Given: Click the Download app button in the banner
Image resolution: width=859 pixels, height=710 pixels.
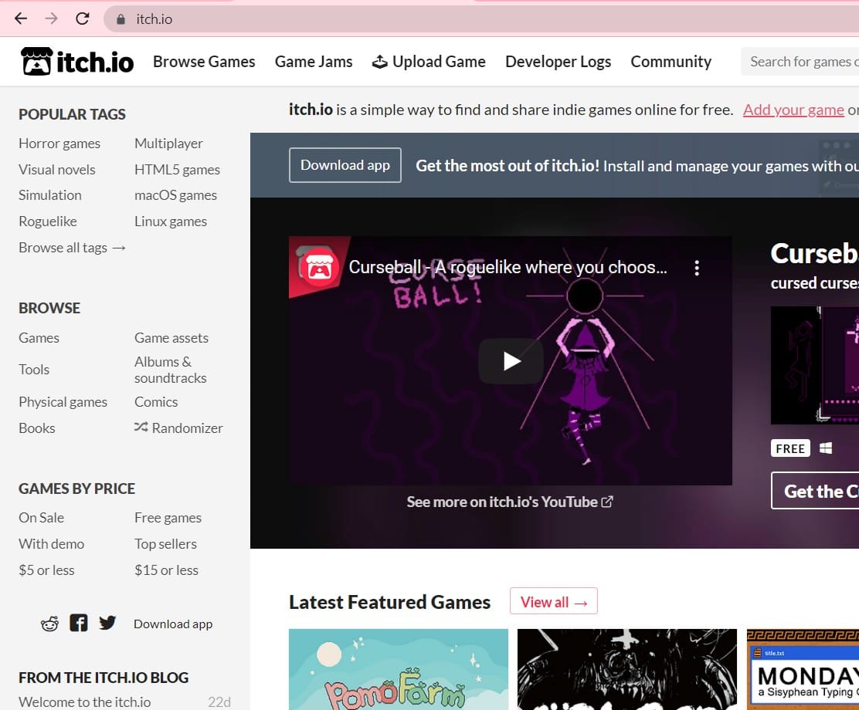Looking at the screenshot, I should [x=345, y=165].
